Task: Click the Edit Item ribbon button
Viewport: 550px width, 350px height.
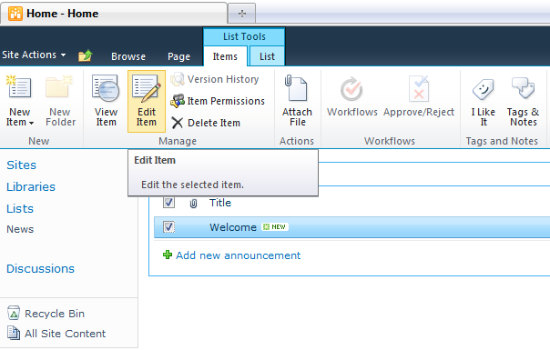Action: coord(147,101)
